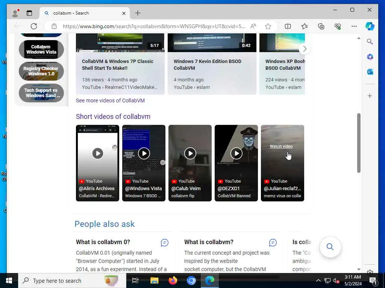Open Windows XP BSOD CollabVM video
The image size is (385, 288).
285,64
